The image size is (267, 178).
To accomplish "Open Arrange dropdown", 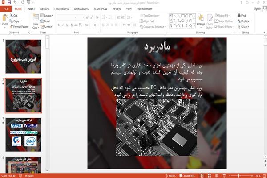I will click(201, 21).
